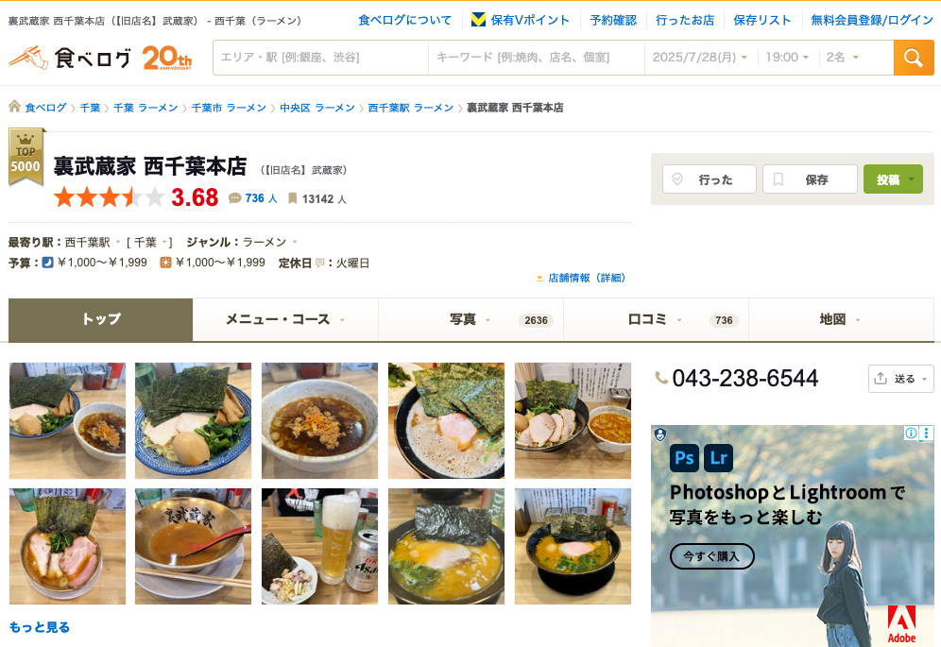
Task: Click the ad options menu icon
Action: pos(927,433)
